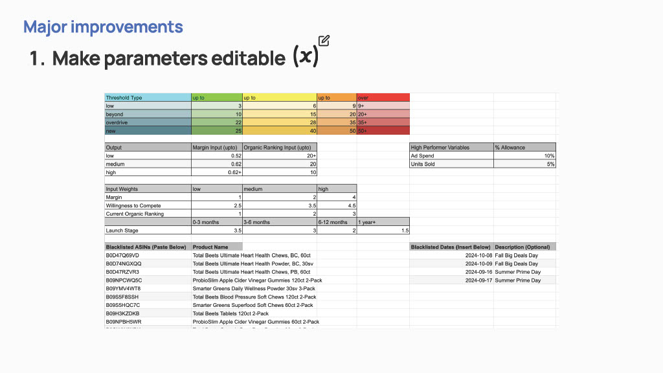Select the ProbioSlim Apple Cider Vinegar 120ct product
This screenshot has width=663, height=373.
(257, 280)
